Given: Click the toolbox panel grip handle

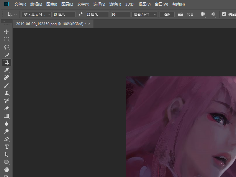Looking at the screenshot, I should coord(6,24).
